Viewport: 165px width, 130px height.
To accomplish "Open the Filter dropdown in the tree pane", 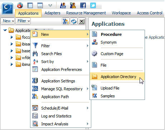I will tap(23, 21).
